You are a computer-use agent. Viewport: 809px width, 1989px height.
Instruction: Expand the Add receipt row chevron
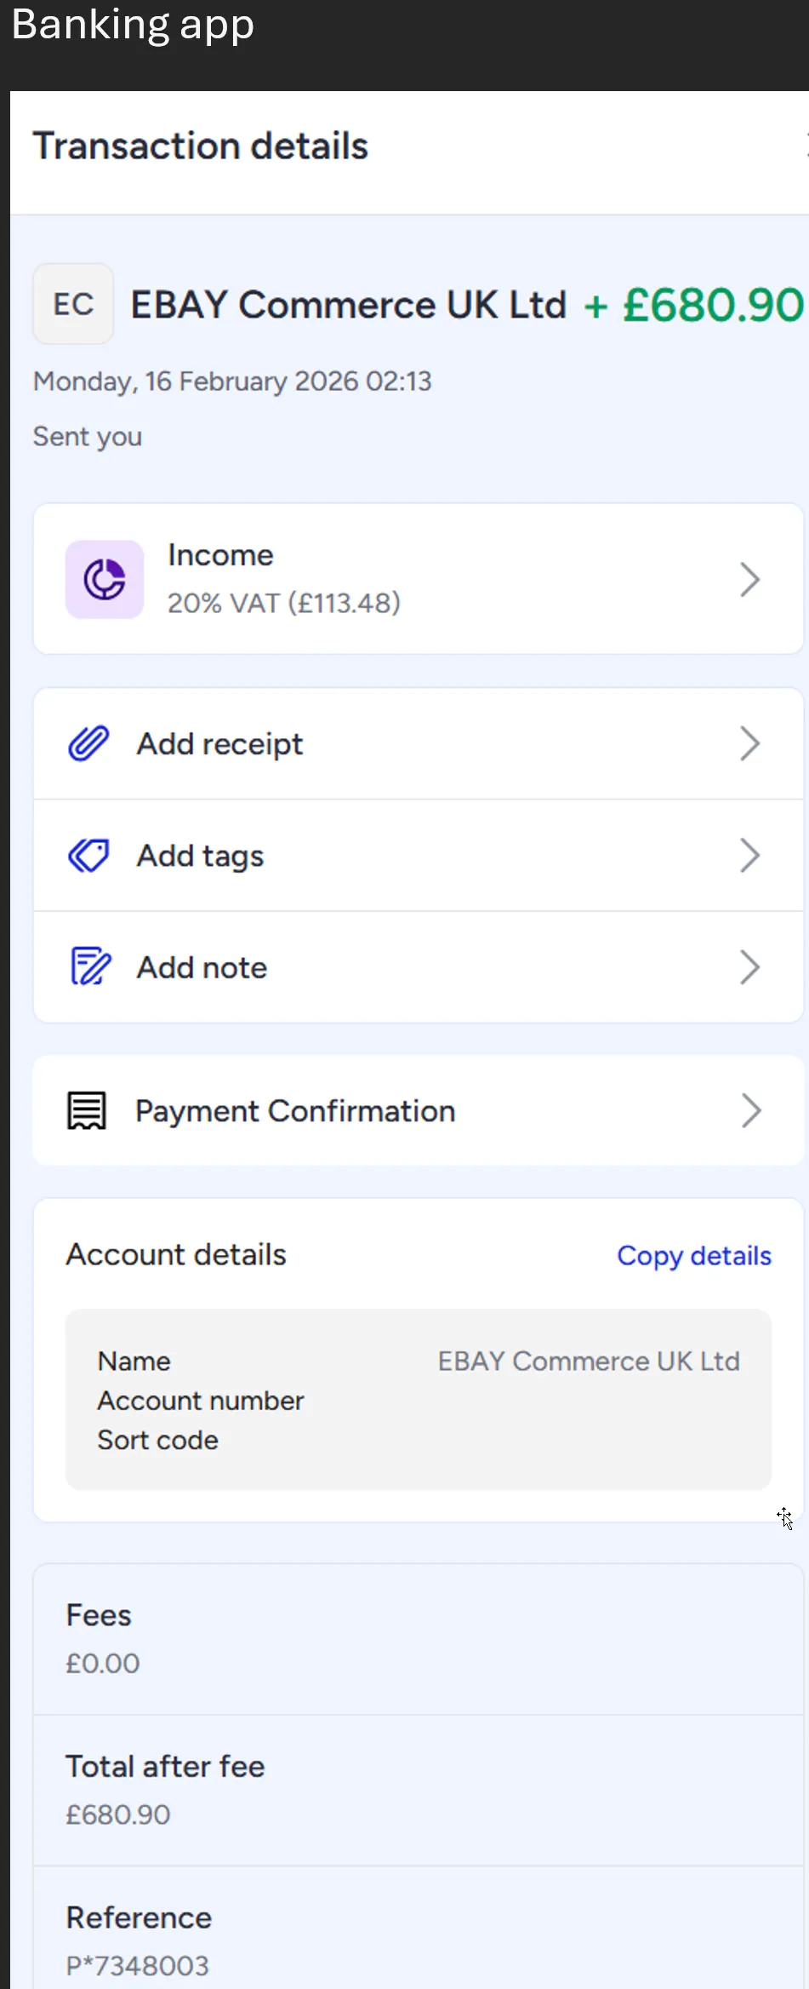tap(749, 742)
